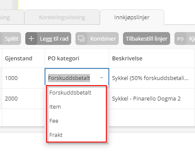This screenshot has width=195, height=154.
Task: Switch to the Konteringsvisning tab
Action: [62, 17]
